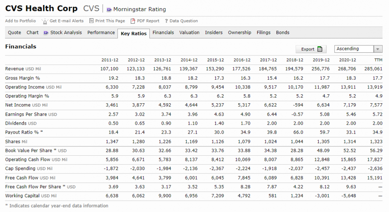
Task: Expand sort options with the dropdown arrow
Action: pos(378,49)
